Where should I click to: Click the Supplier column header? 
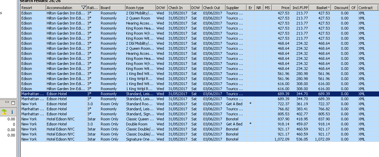[x=236, y=8]
